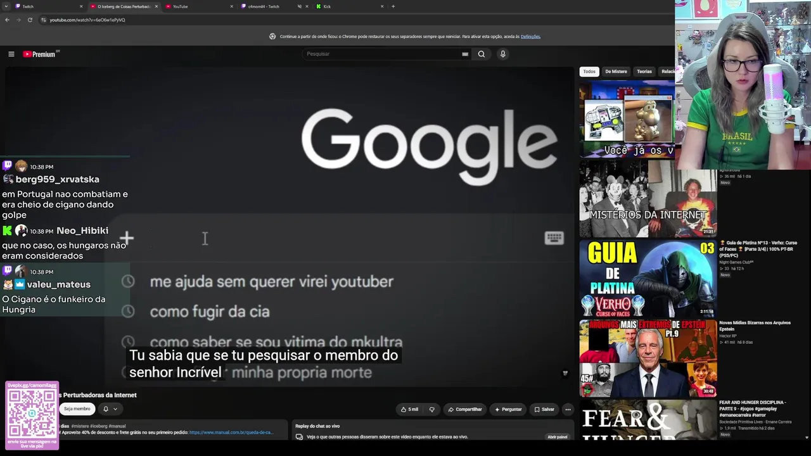Close the Twitch tab
The height and width of the screenshot is (456, 811).
tap(81, 6)
